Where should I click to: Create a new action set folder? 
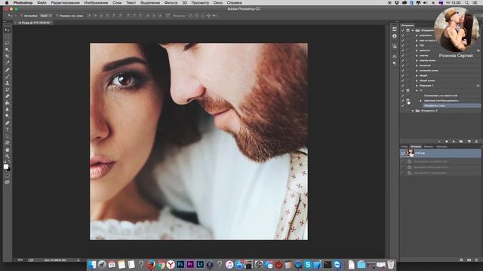coord(461,142)
